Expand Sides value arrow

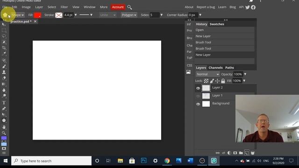point(162,15)
